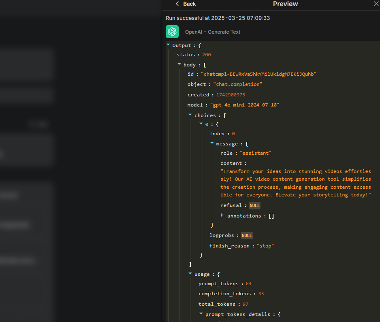This screenshot has width=380, height=322.
Task: Click the role value "assistant"
Action: click(256, 153)
